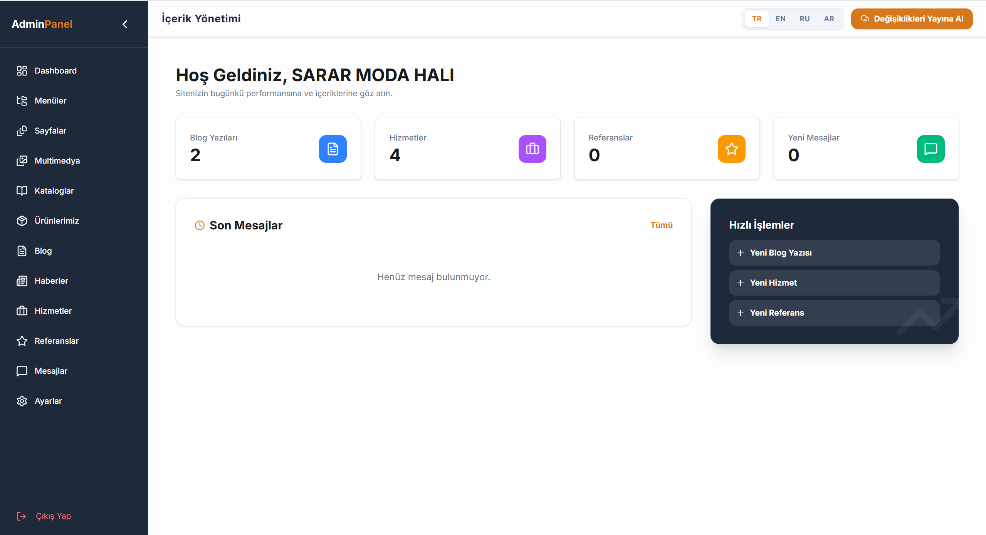
Task: Switch language to EN
Action: (x=781, y=19)
